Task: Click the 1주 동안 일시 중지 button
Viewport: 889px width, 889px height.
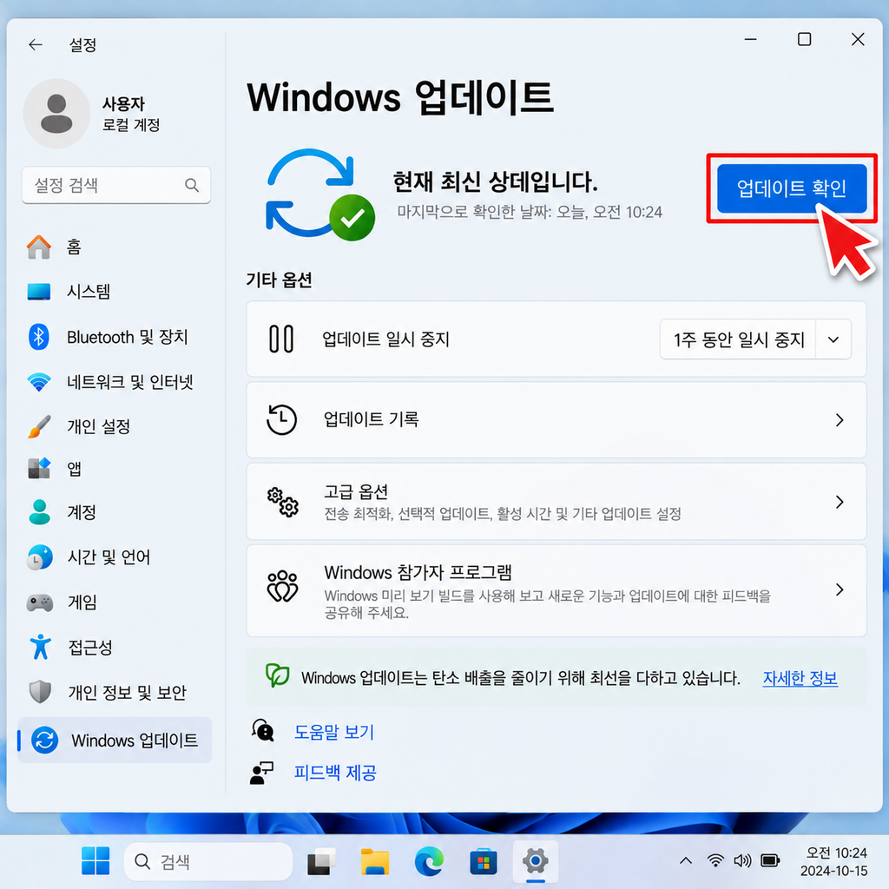Action: coord(738,339)
